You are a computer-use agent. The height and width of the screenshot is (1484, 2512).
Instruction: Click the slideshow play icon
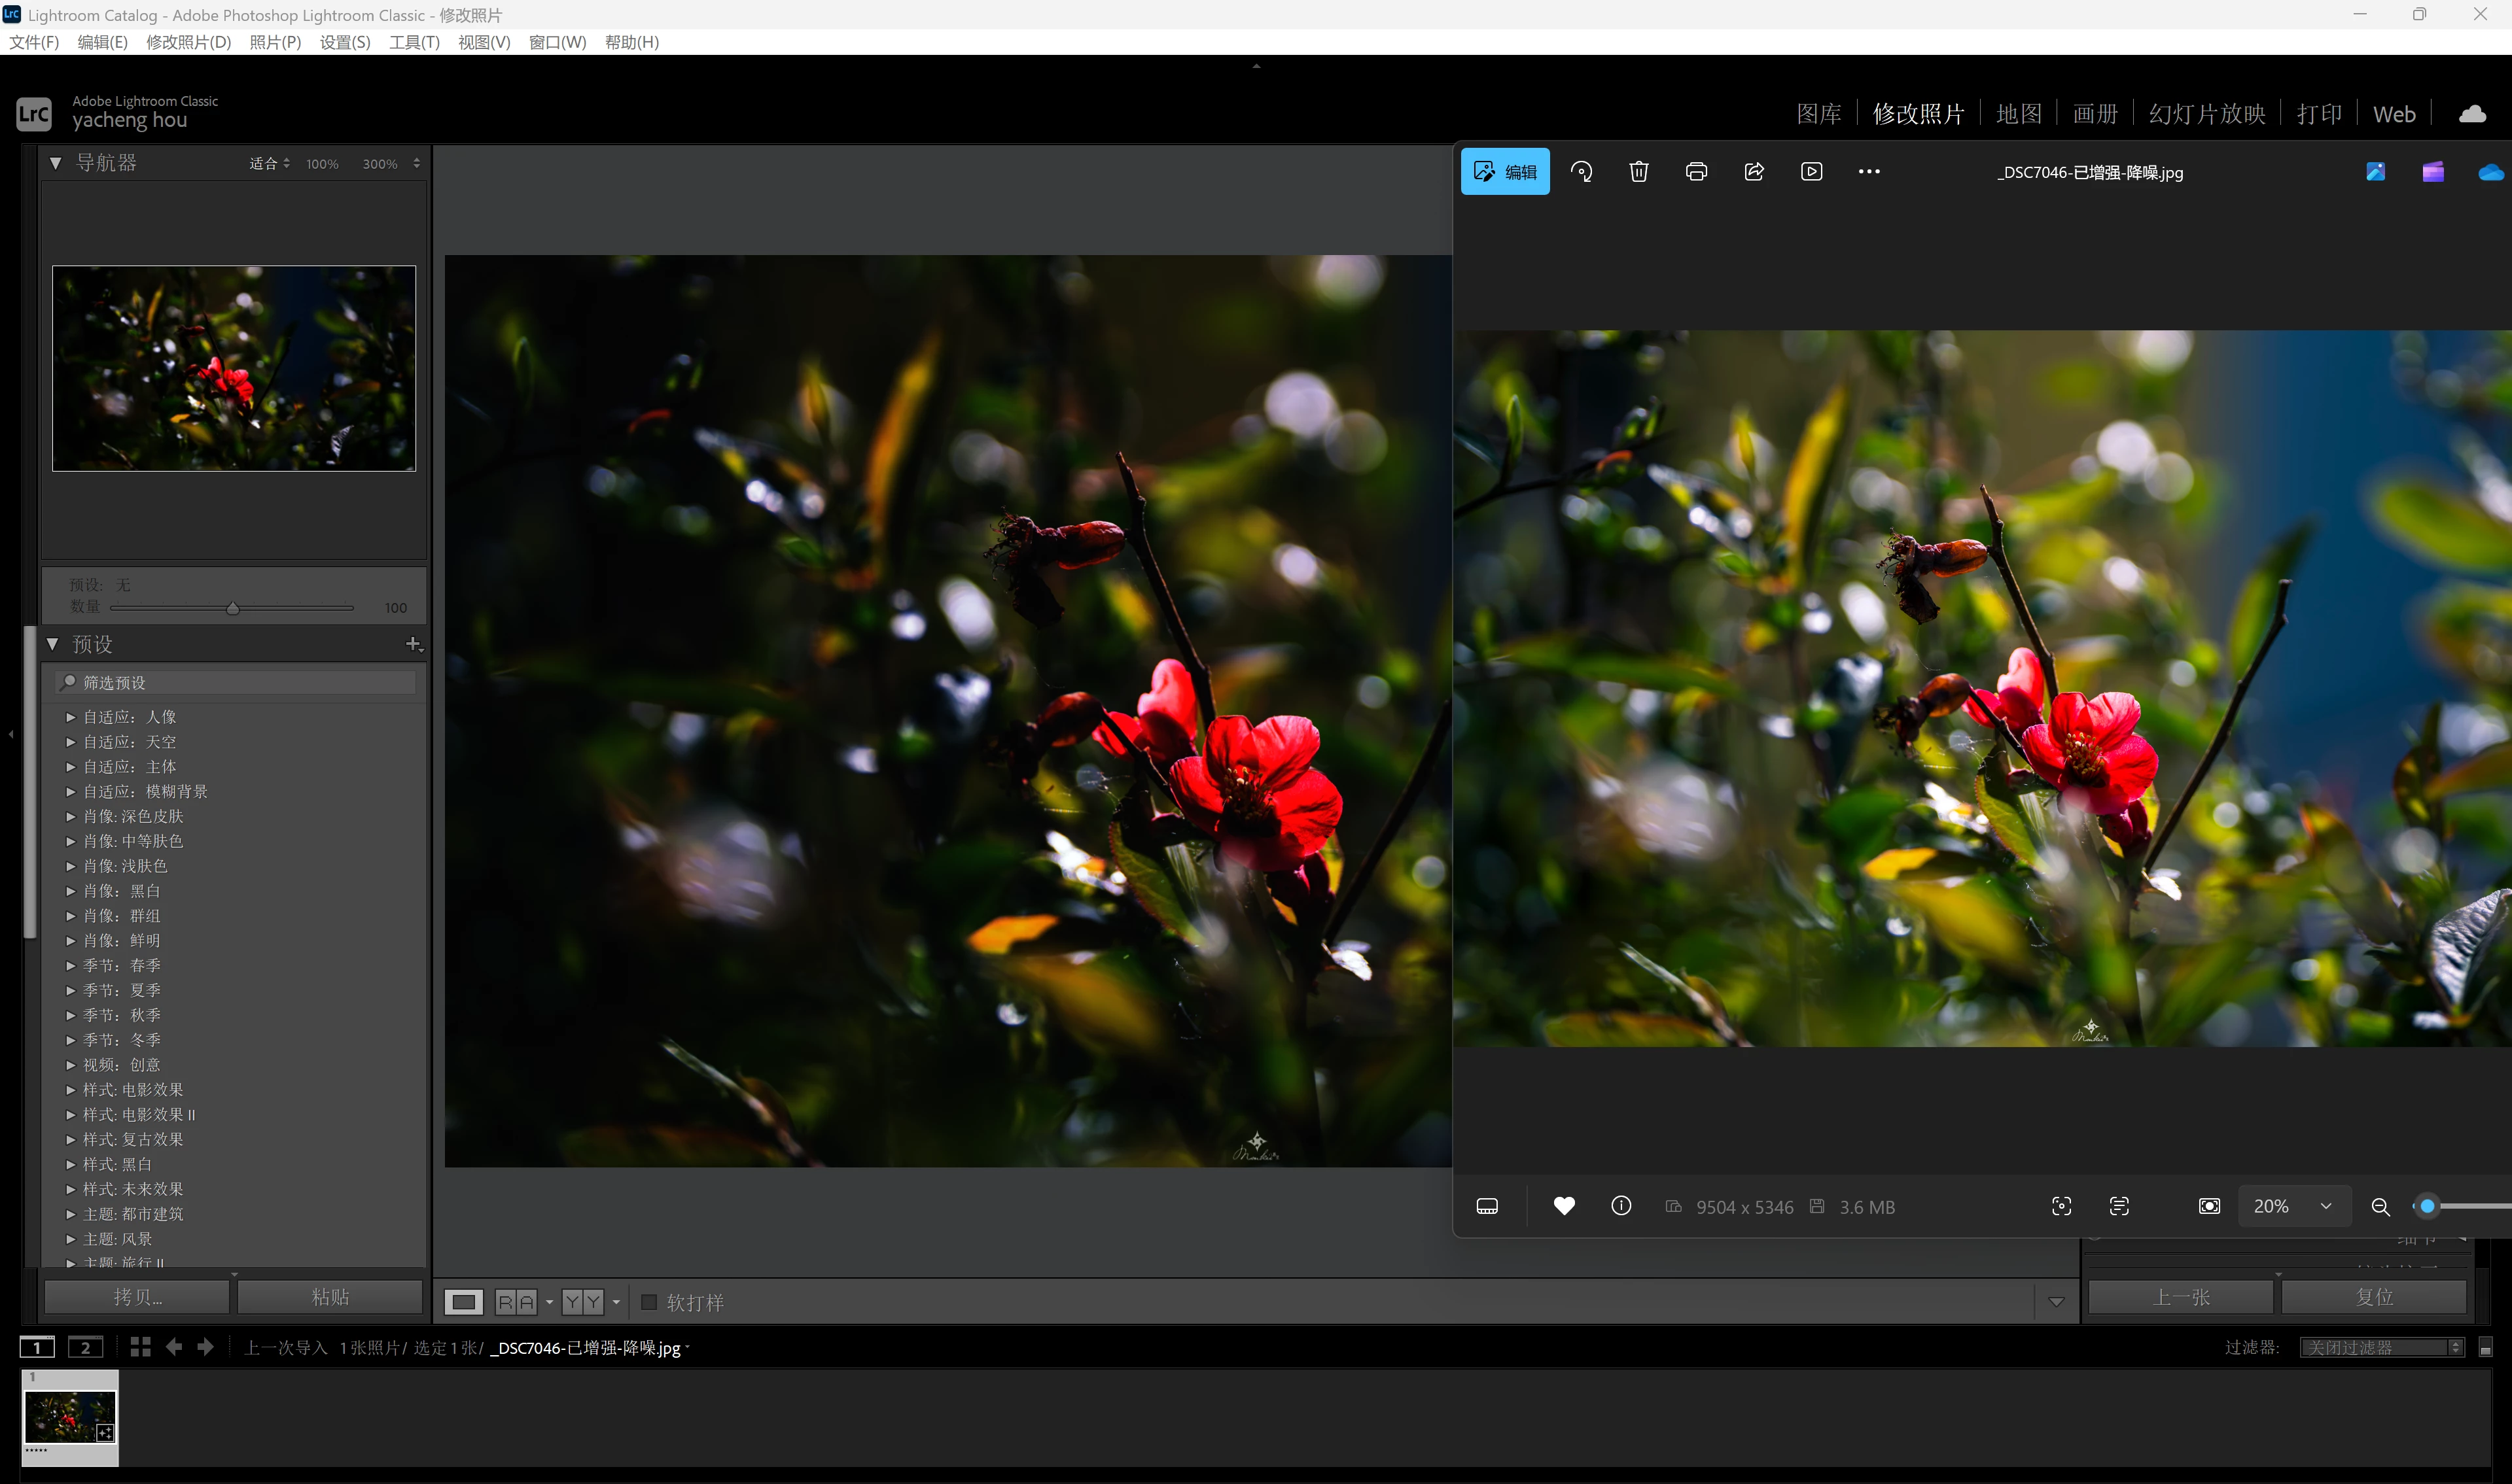pos(1812,172)
